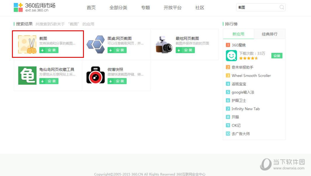Open 开眼 ranking entry
This screenshot has width=311, height=176.
click(x=235, y=117)
